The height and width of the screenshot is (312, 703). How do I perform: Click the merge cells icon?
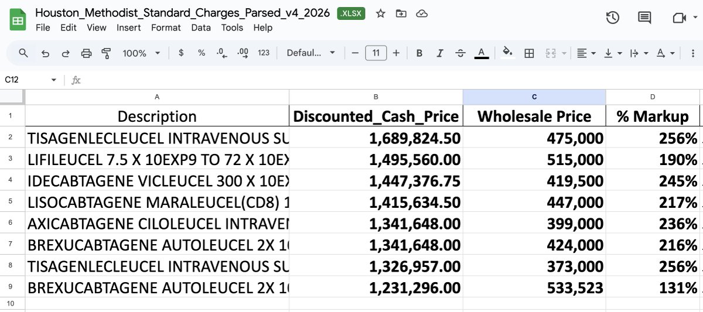(550, 53)
